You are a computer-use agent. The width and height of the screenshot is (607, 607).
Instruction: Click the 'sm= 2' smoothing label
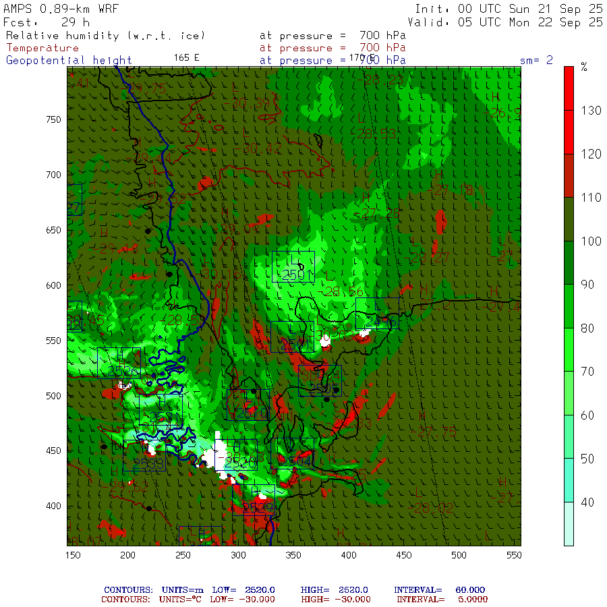(x=536, y=60)
